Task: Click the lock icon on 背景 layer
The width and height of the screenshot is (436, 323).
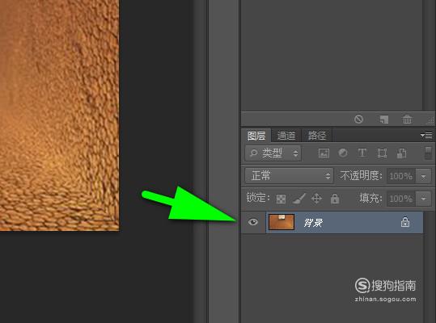Action: [405, 222]
